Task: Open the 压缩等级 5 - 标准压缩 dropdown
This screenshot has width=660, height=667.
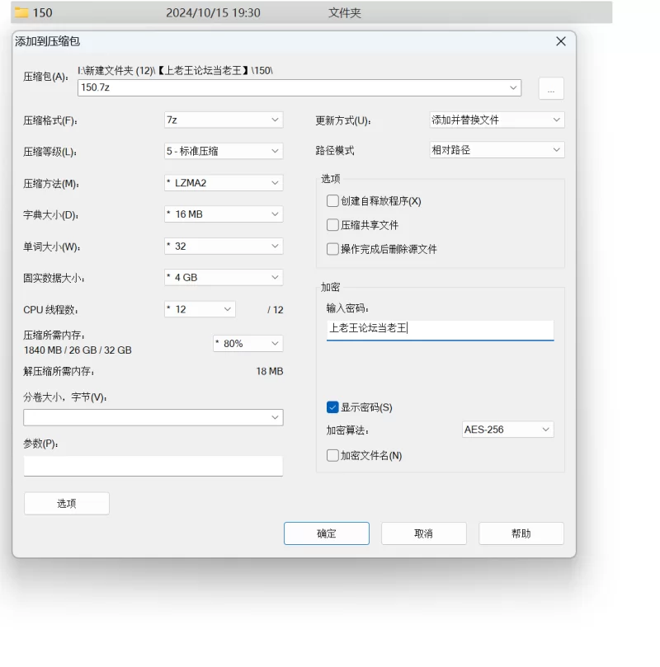Action: 224,151
